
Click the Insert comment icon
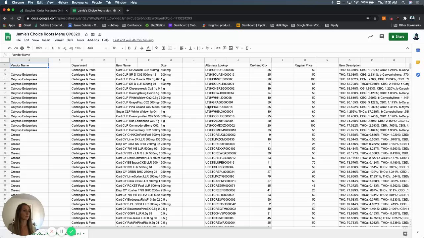tap(225, 48)
